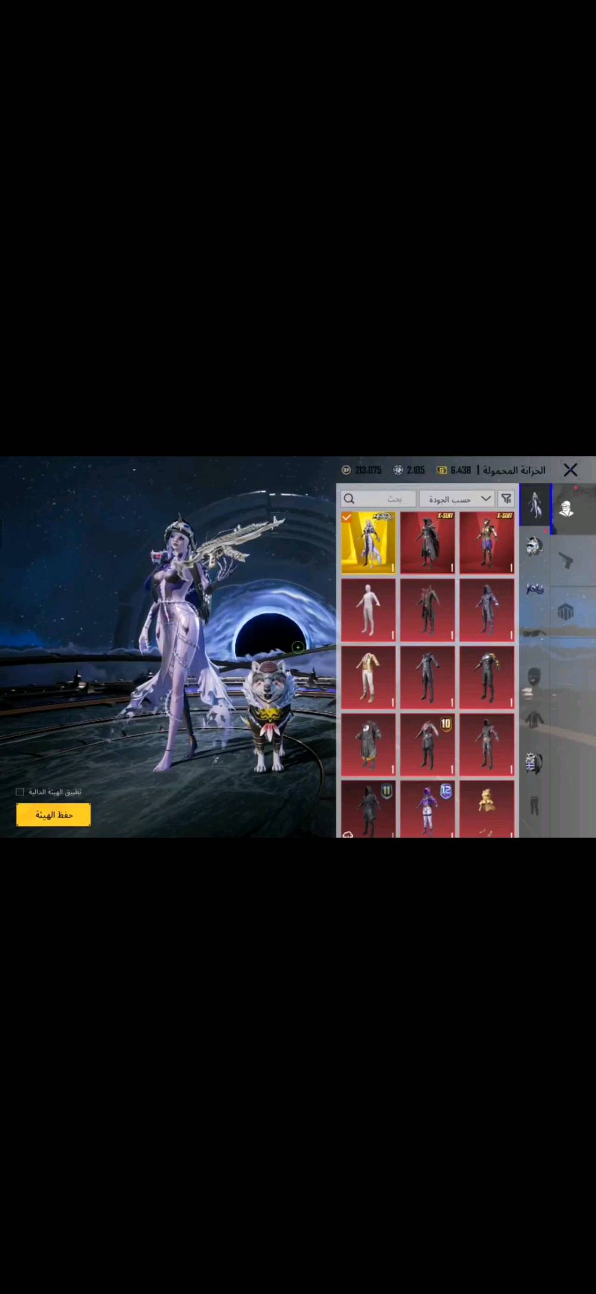Select the outfit sets category icon
Screen dimensions: 596x1294
535,505
